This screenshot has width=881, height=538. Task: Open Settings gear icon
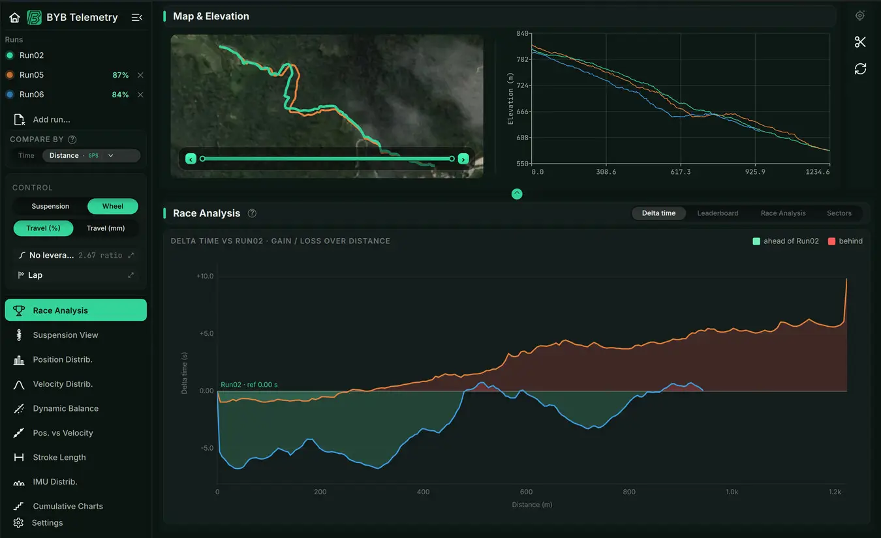[x=18, y=523]
